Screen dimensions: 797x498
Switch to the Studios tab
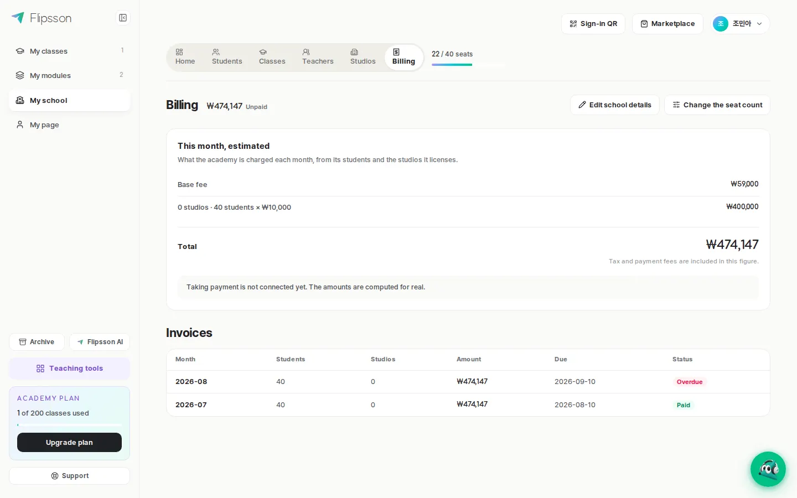point(363,57)
